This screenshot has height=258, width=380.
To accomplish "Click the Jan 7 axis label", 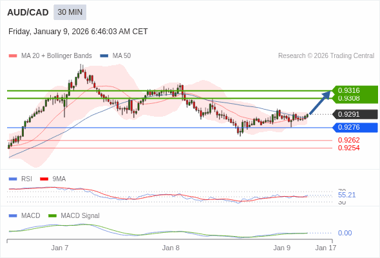I will pyautogui.click(x=60, y=248).
